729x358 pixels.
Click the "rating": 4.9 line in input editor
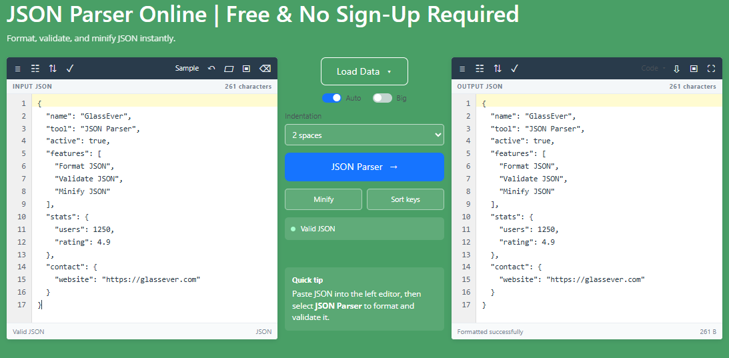click(x=82, y=242)
